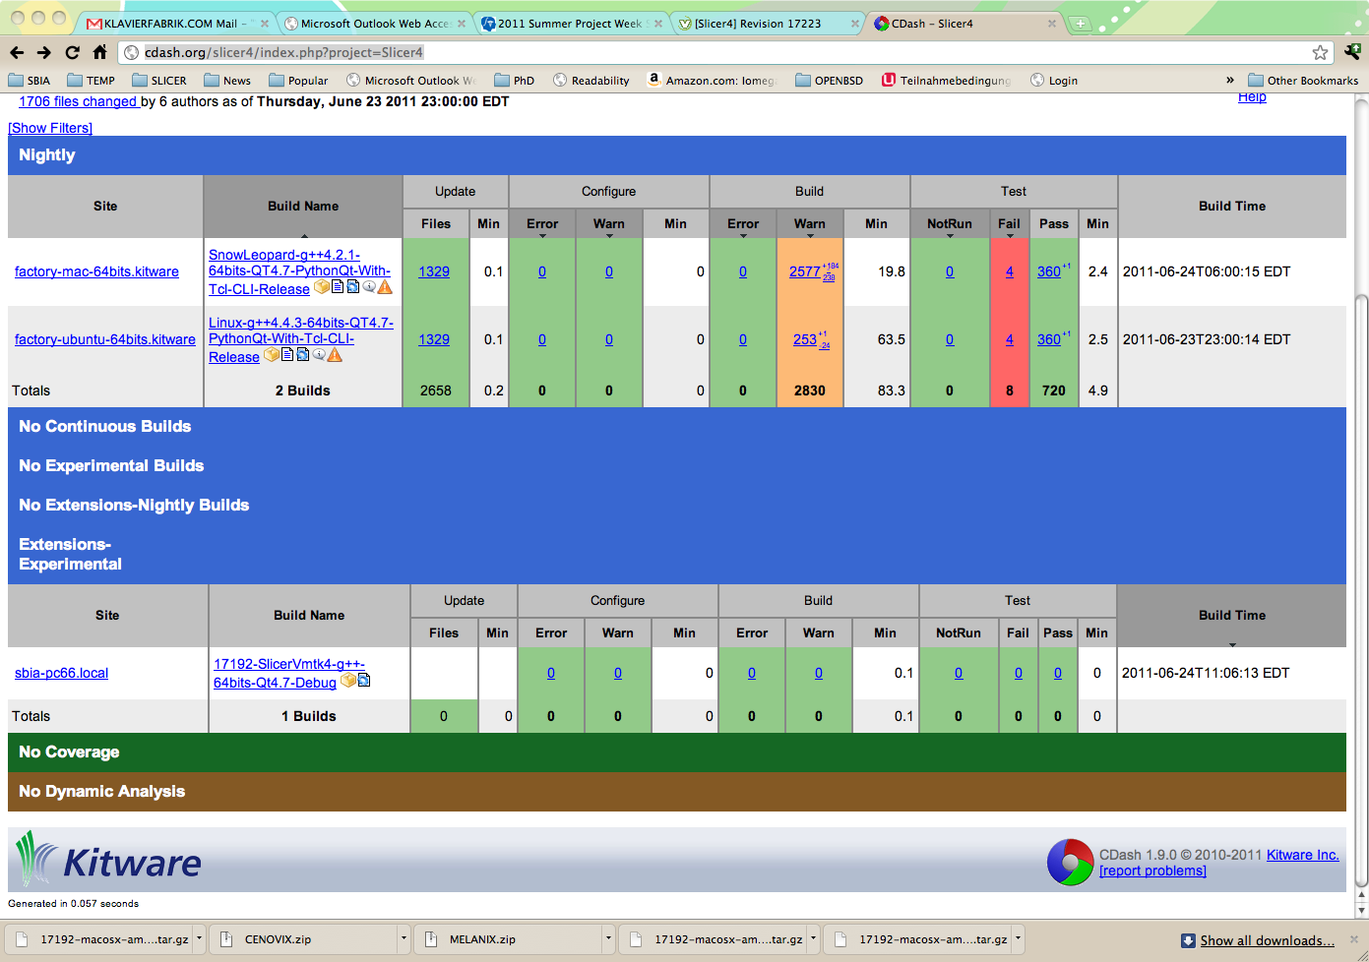Open factory-mac-64bits.kitware site link
Image resolution: width=1369 pixels, height=962 pixels.
pyautogui.click(x=96, y=271)
